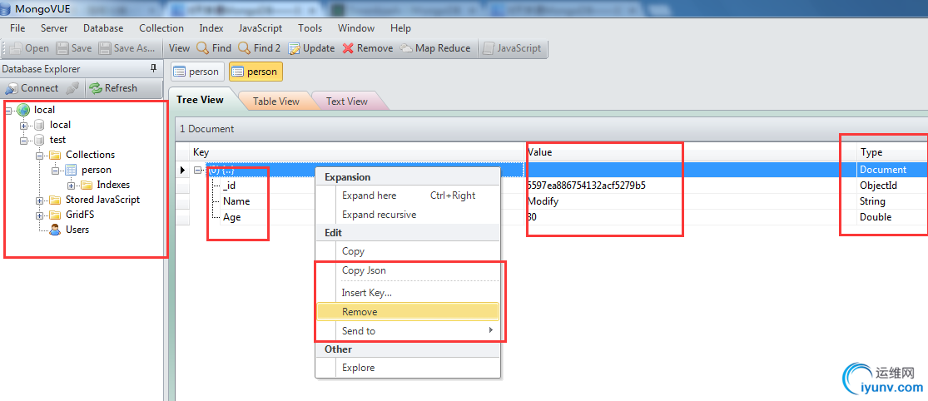The image size is (928, 401).
Task: Open the Window menu
Action: click(355, 27)
